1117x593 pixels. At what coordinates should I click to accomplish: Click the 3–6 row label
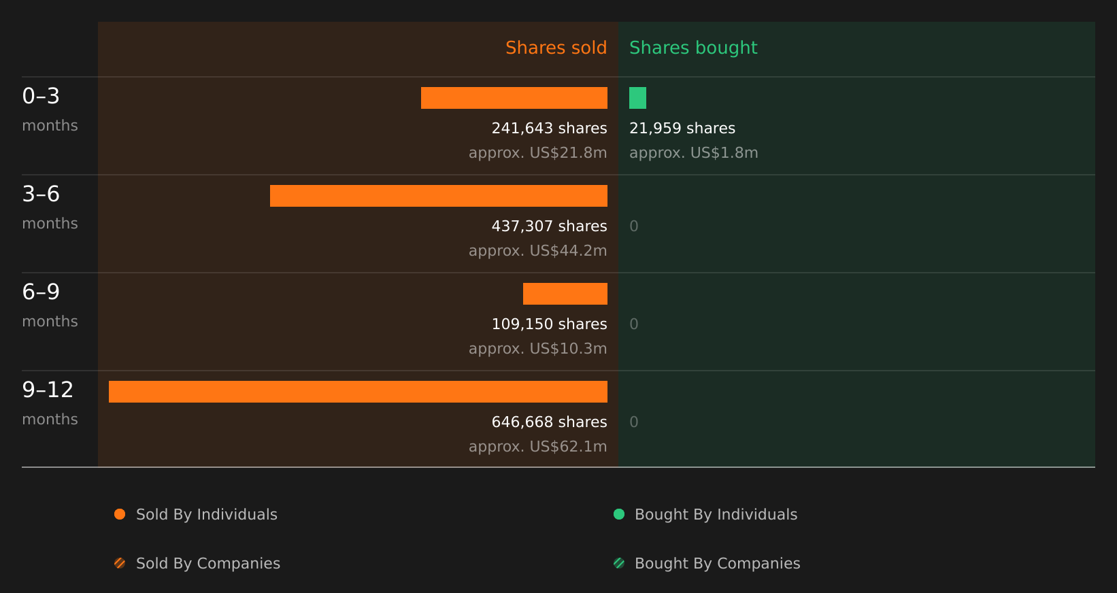coord(41,194)
